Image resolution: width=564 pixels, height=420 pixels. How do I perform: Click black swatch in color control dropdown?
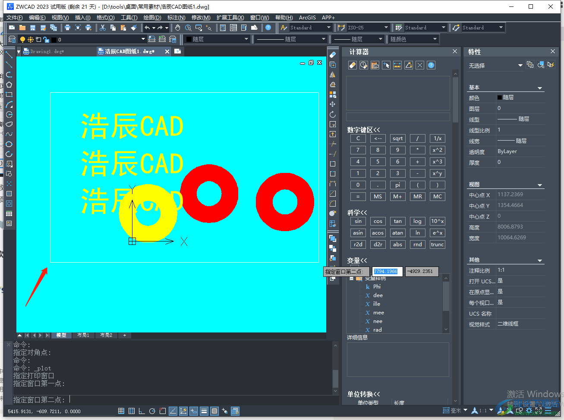click(x=189, y=39)
